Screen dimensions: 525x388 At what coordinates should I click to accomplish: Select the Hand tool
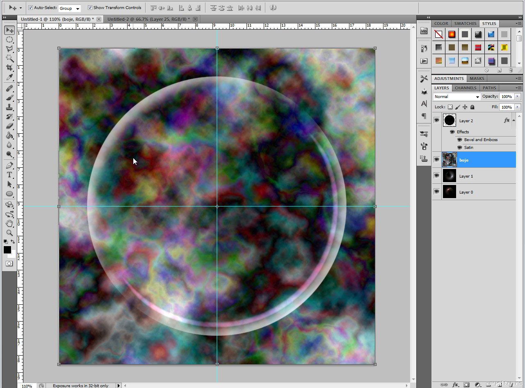point(9,224)
